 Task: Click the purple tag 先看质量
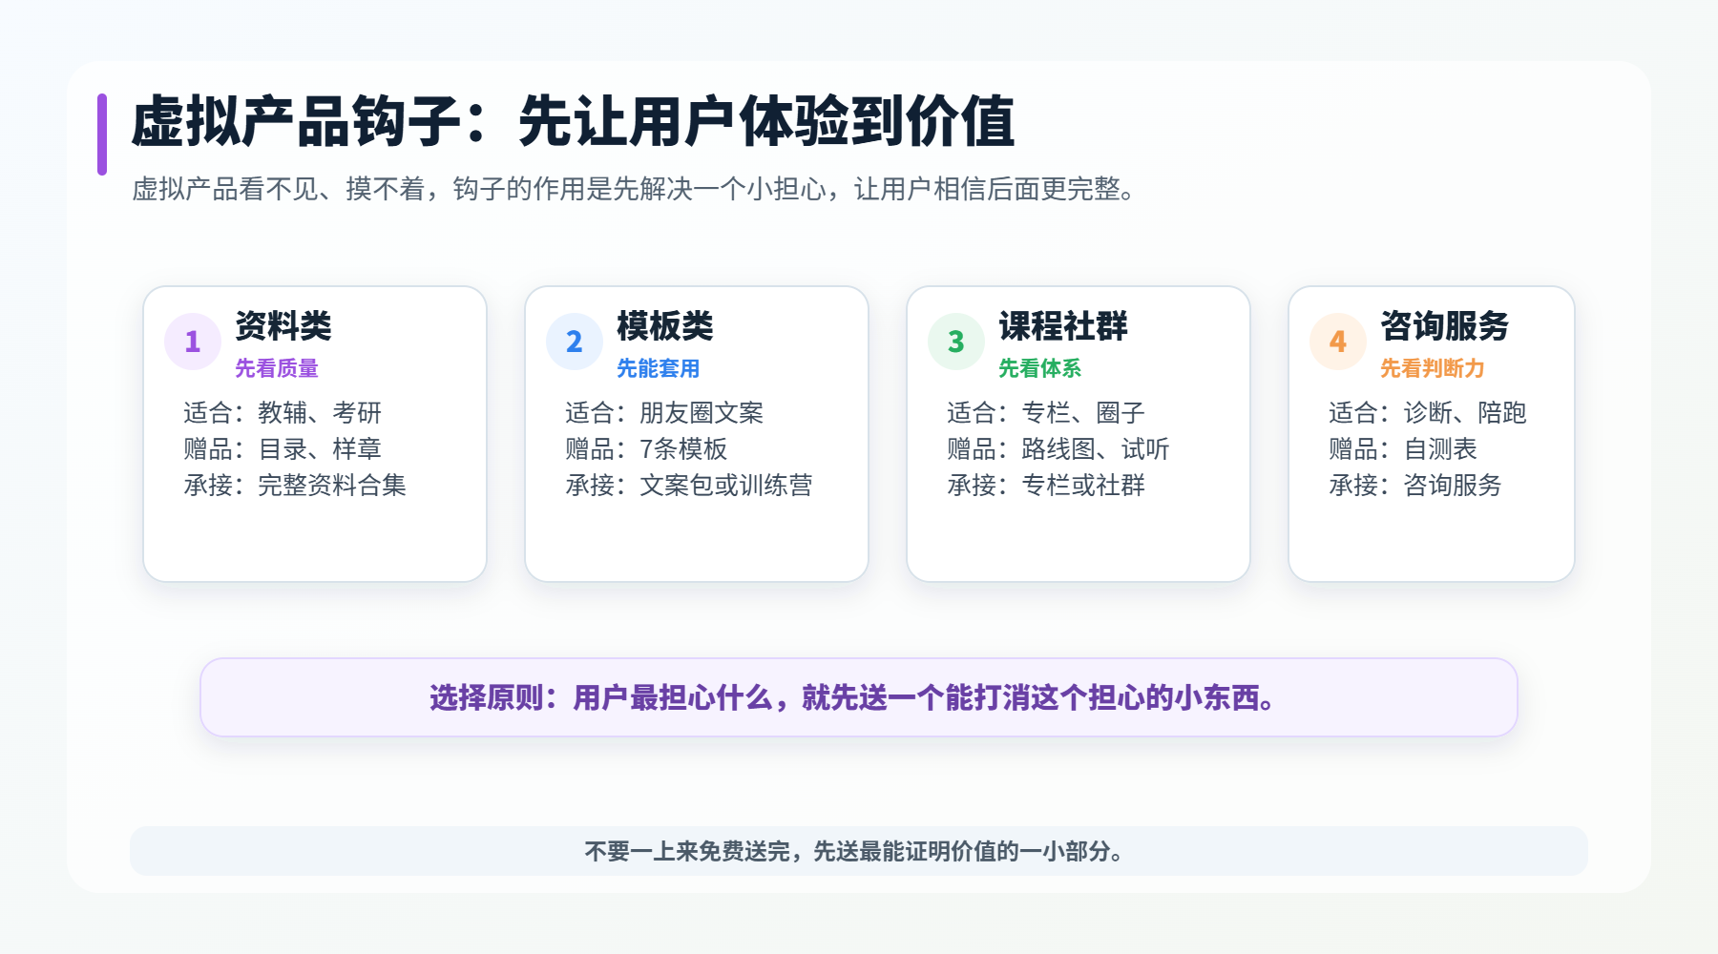click(x=277, y=368)
